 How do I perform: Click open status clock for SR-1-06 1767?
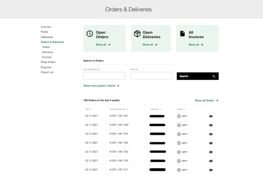point(179,116)
